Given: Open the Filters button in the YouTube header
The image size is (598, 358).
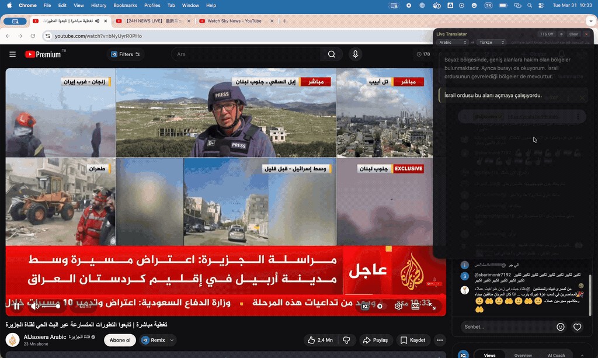Looking at the screenshot, I should (x=125, y=54).
